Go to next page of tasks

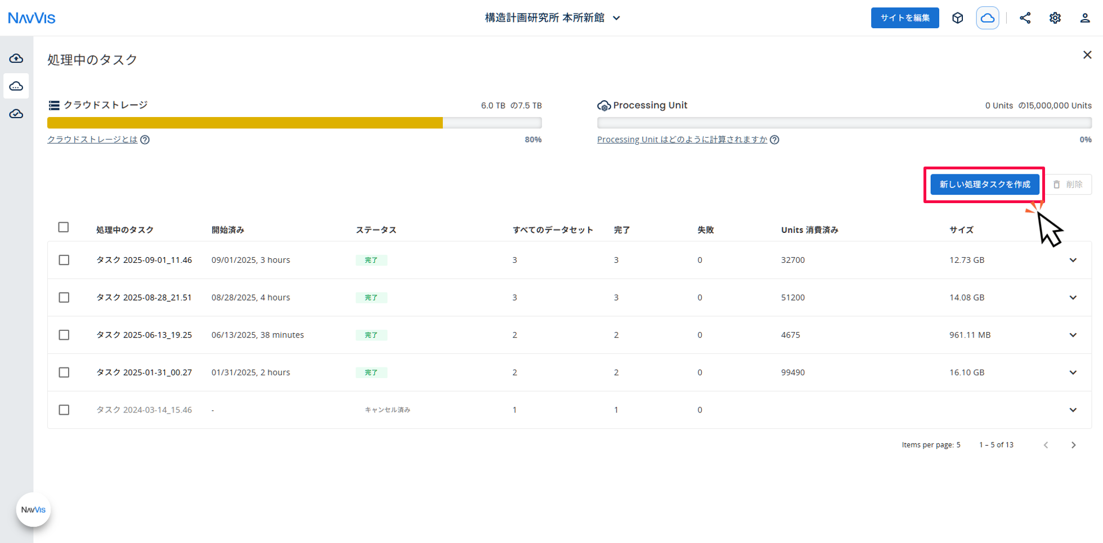click(1074, 445)
